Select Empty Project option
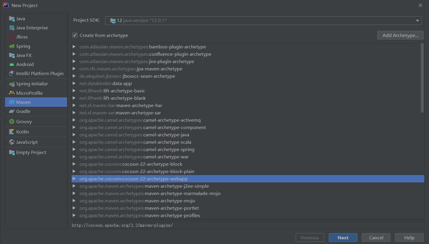 [36, 152]
